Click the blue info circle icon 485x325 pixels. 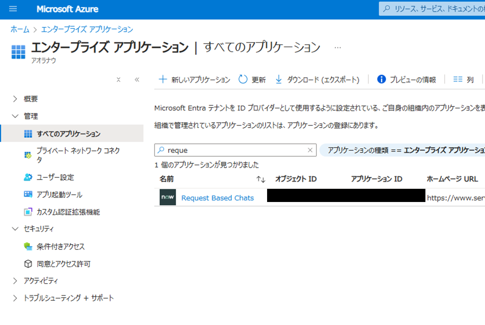[x=381, y=79]
